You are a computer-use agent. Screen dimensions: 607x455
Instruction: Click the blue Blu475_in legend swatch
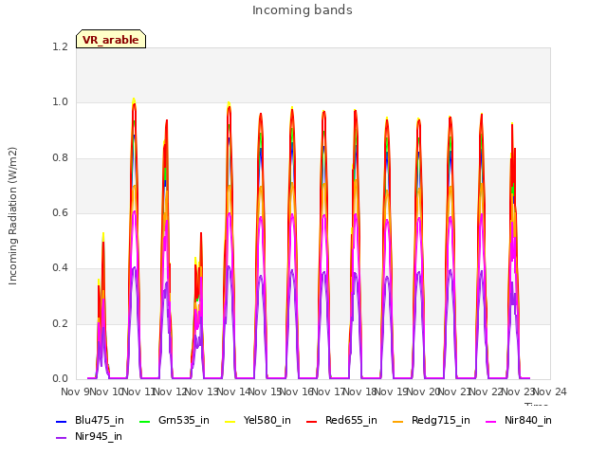click(62, 421)
